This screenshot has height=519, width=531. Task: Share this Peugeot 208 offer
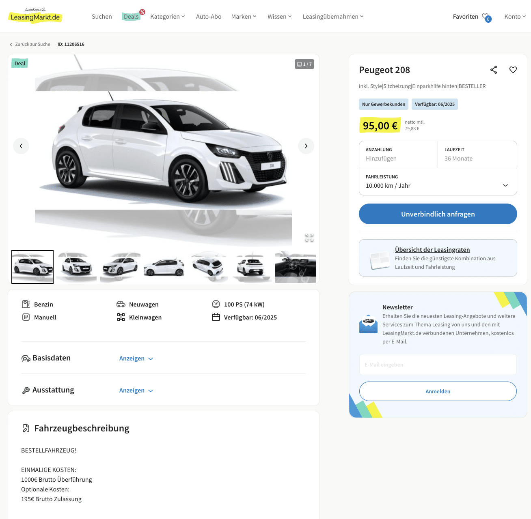(x=494, y=70)
